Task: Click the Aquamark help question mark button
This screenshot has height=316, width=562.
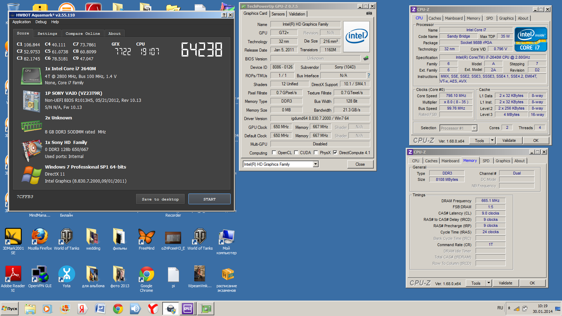Action: tap(224, 15)
